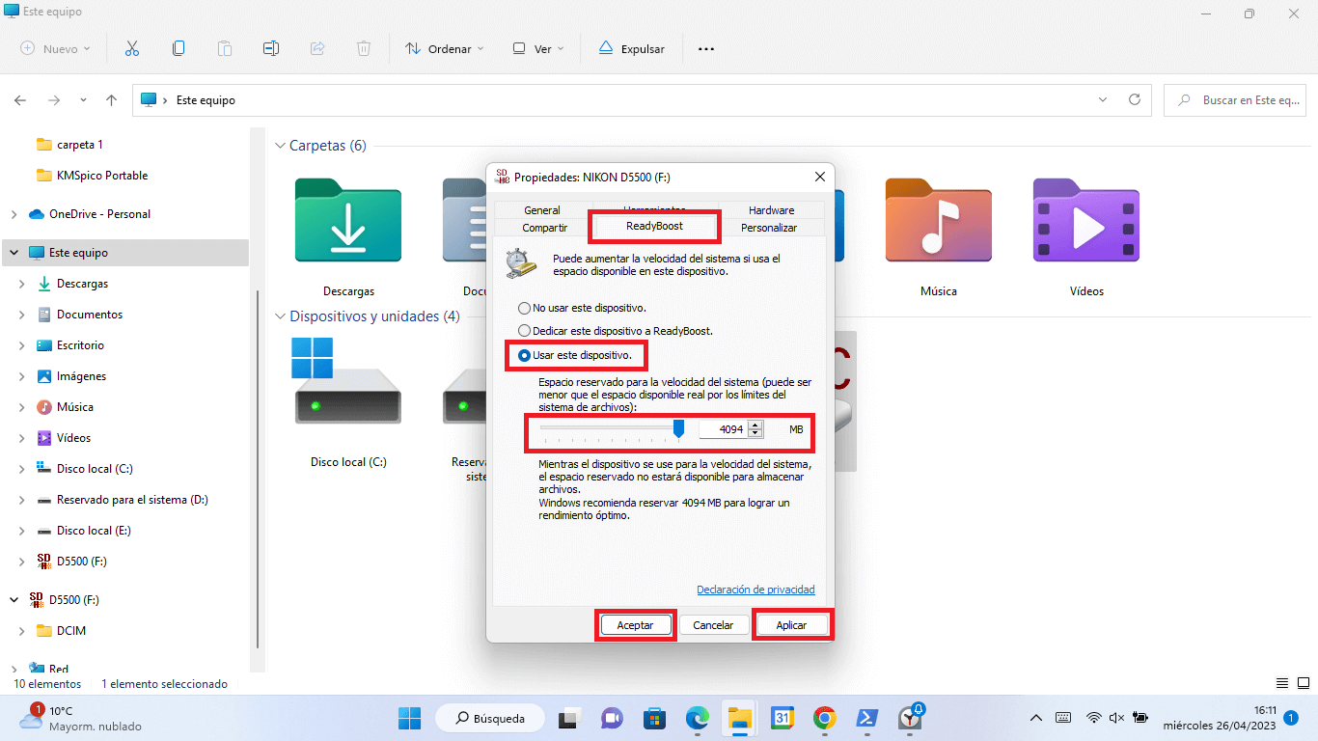Switch to the Hardware tab
The height and width of the screenshot is (741, 1318).
click(x=772, y=210)
